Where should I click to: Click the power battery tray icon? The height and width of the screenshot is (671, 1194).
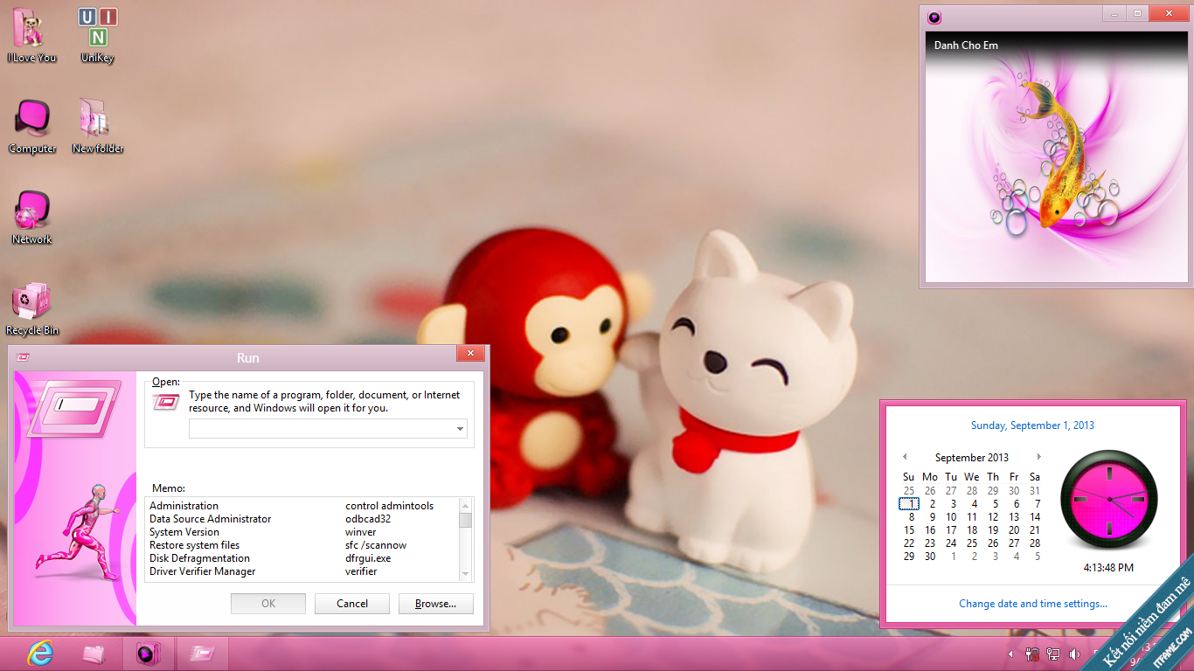coord(1032,654)
